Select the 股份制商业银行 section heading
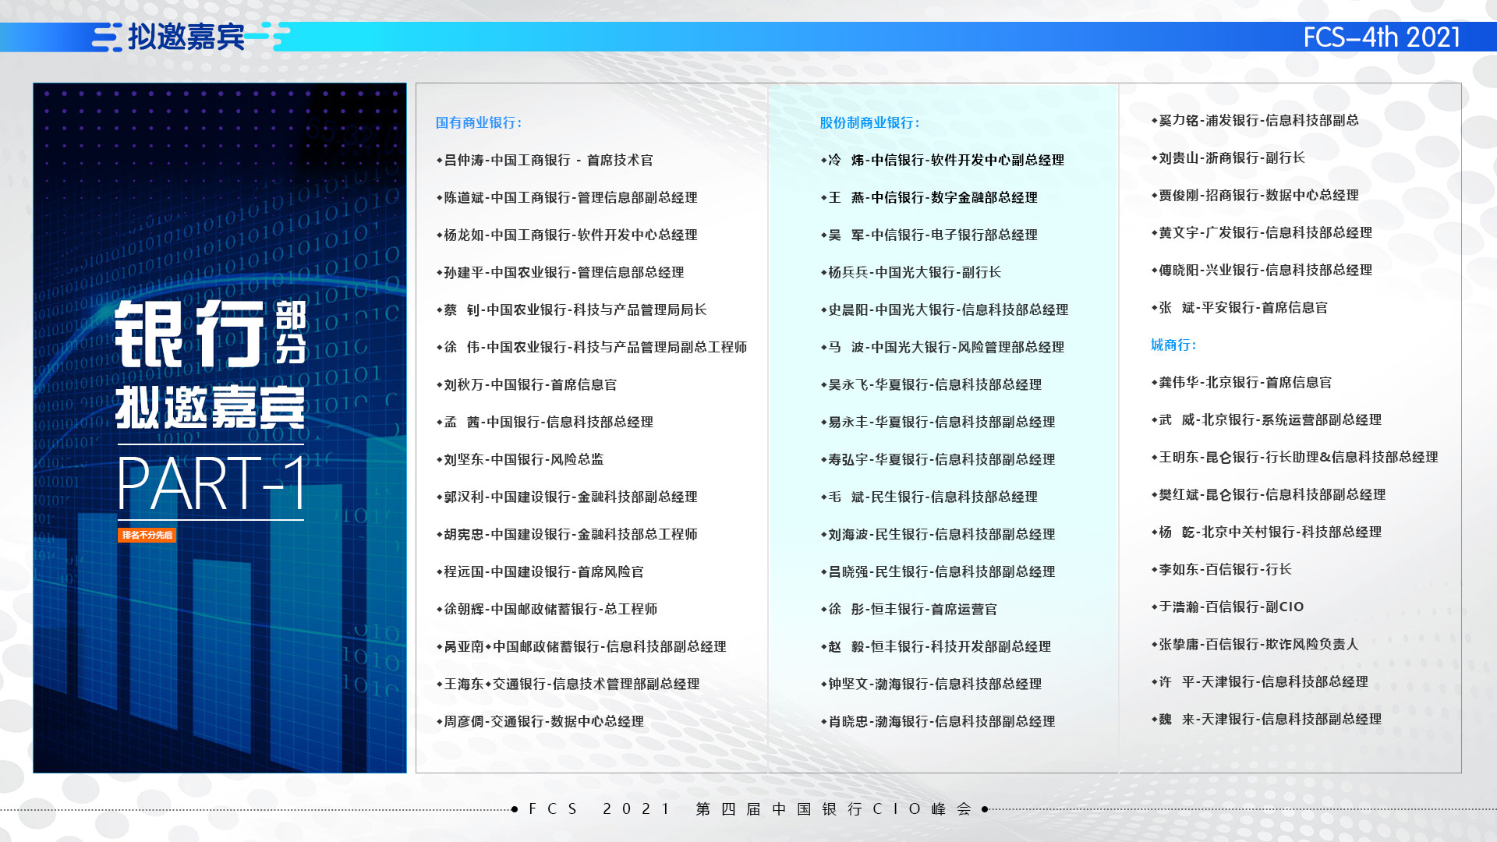The width and height of the screenshot is (1497, 842). pos(869,122)
